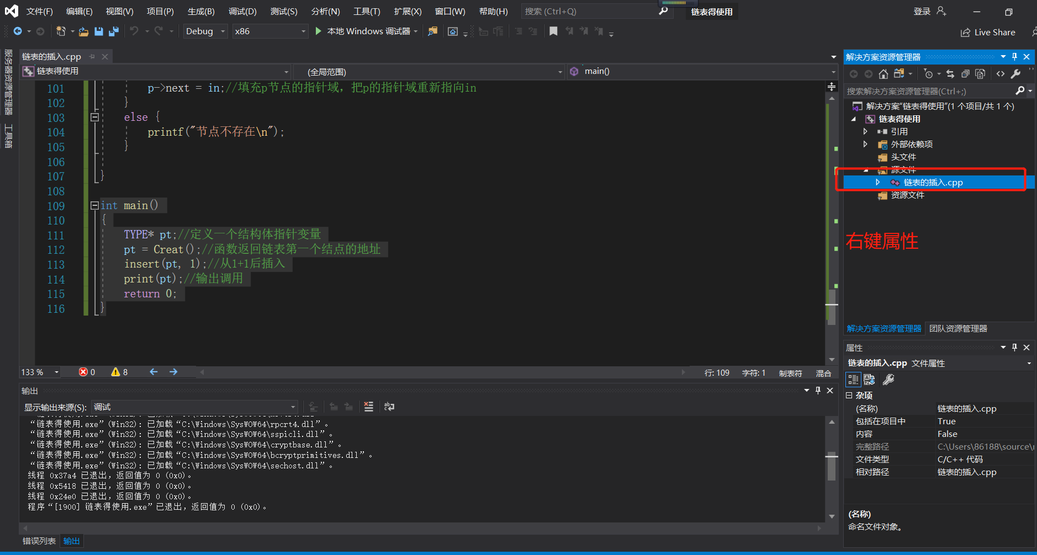Click the Live Share icon
Viewport: 1037px width, 555px height.
point(965,33)
